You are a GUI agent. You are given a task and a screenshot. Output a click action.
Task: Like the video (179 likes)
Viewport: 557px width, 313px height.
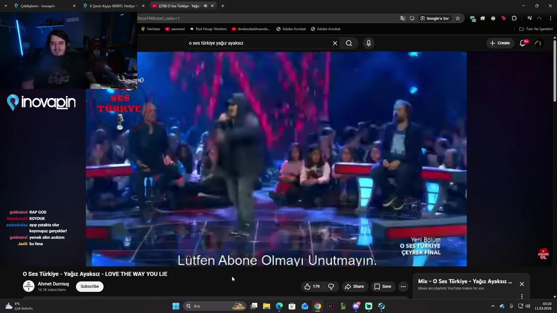pyautogui.click(x=312, y=286)
